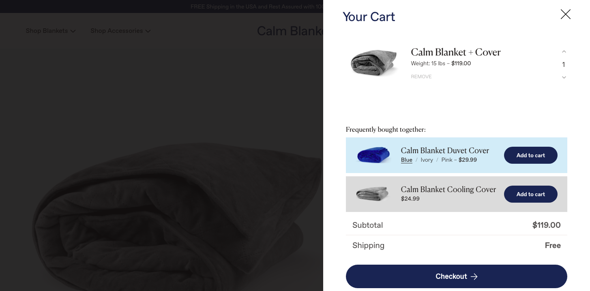Decrease Calm Blanket quantity with down arrow

tap(564, 77)
